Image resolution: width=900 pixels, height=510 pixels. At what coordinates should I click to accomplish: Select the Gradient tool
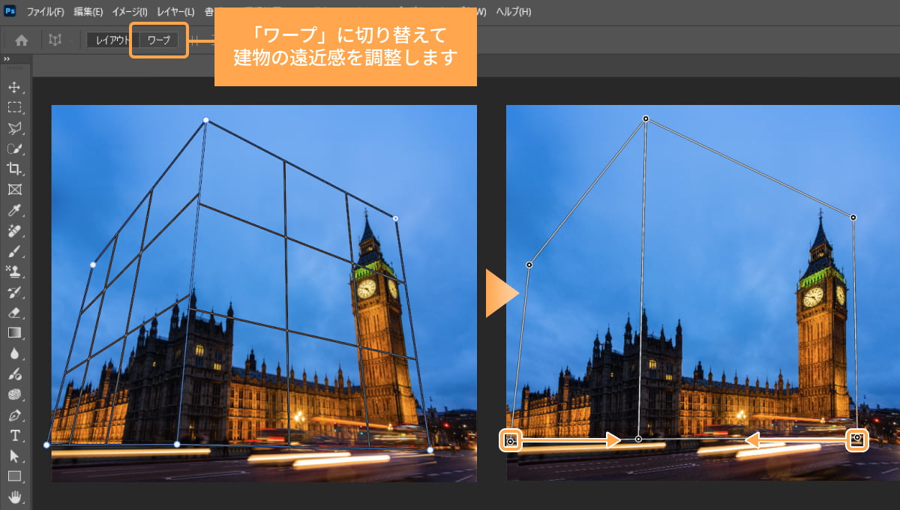point(13,334)
